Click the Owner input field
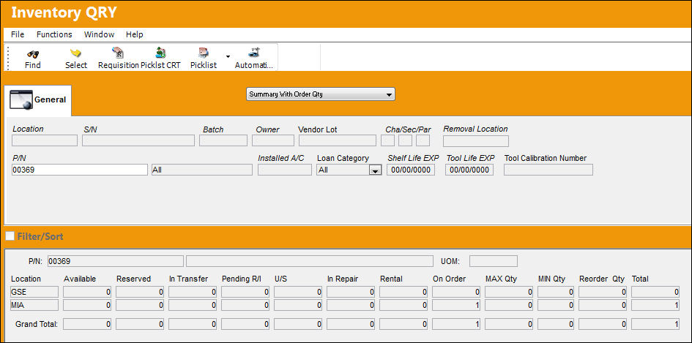Image resolution: width=692 pixels, height=343 pixels. [273, 140]
